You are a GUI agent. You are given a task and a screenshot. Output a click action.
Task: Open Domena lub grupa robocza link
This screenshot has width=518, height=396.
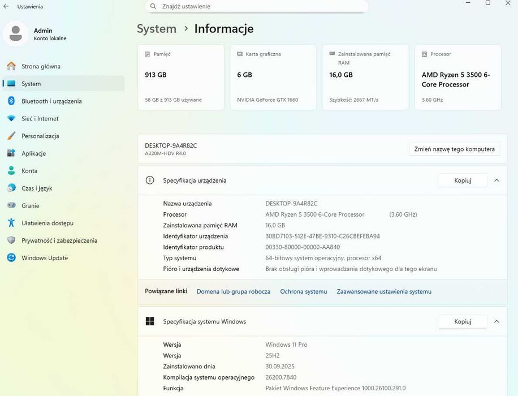pos(234,292)
